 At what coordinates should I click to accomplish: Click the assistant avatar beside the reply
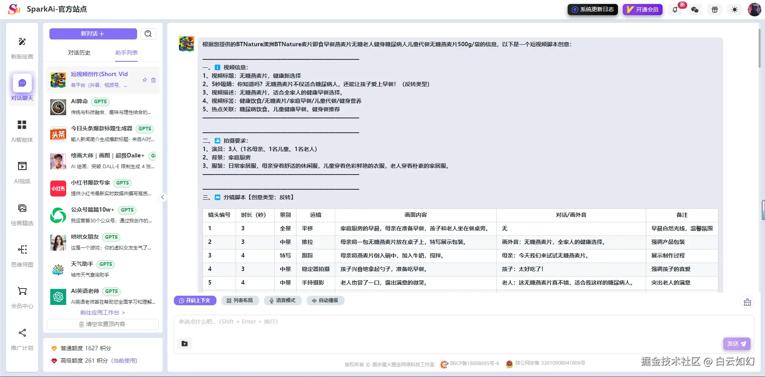coord(187,44)
